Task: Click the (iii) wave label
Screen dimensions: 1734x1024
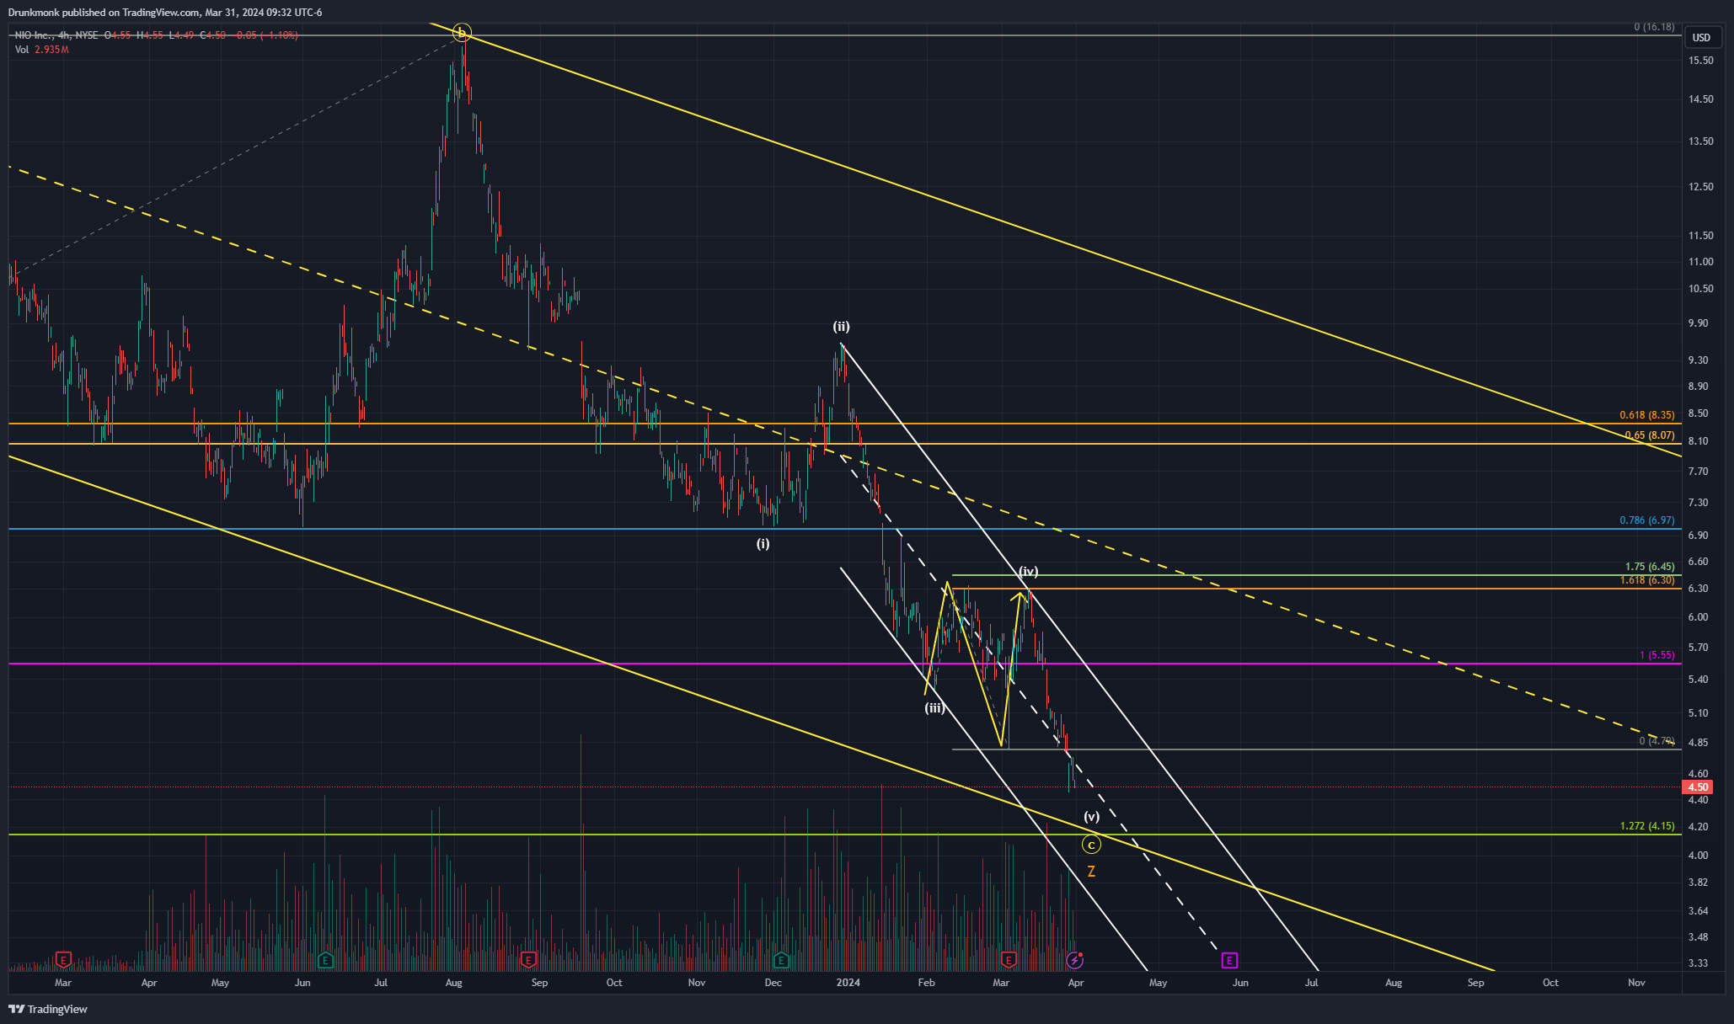Action: tap(934, 708)
